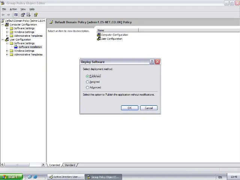Click User Configuration's Windows Settings folder icon

[12, 51]
